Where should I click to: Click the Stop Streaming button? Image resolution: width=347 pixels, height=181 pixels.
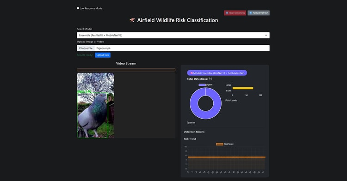(235, 13)
